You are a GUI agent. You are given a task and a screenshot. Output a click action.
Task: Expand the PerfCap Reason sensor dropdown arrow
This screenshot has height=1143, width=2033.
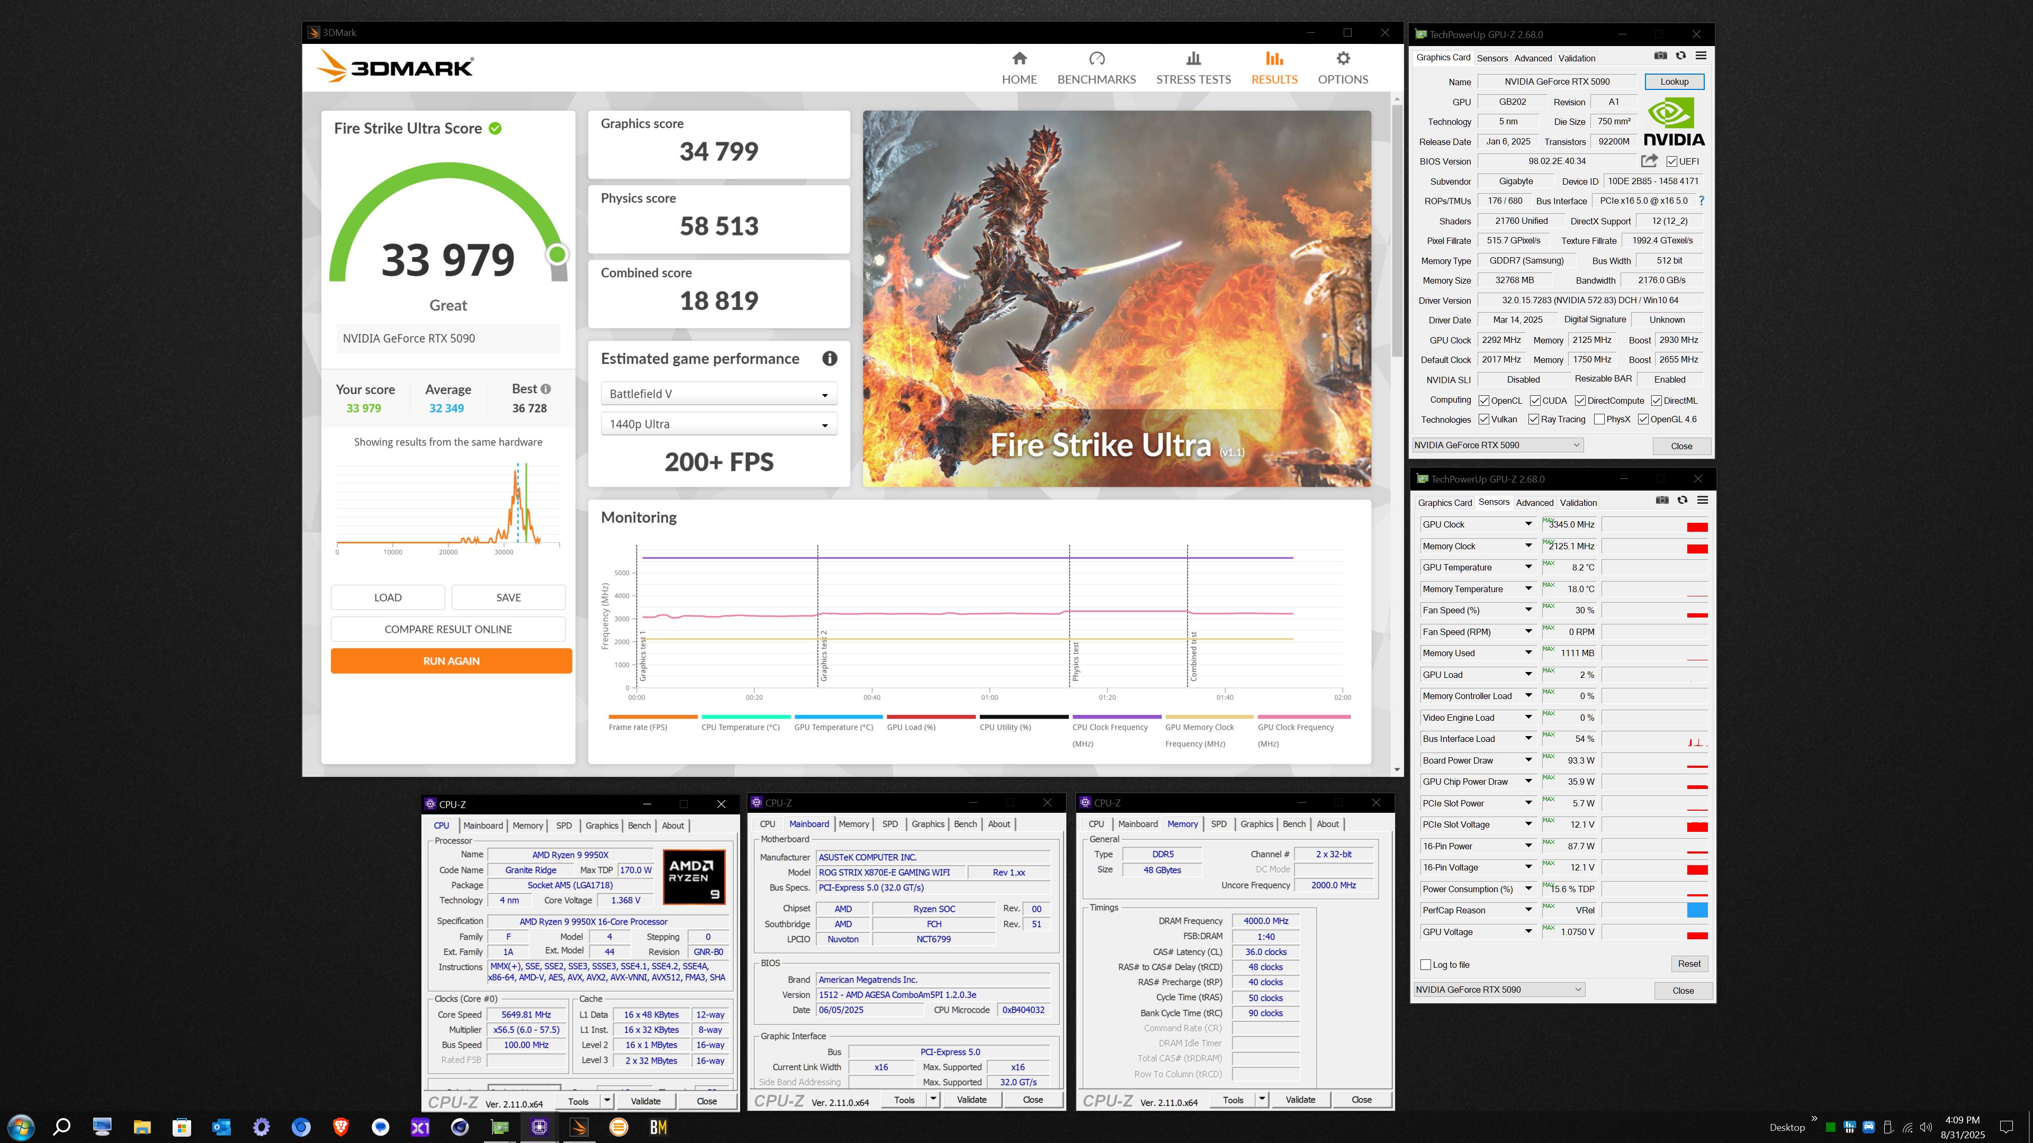pos(1528,910)
